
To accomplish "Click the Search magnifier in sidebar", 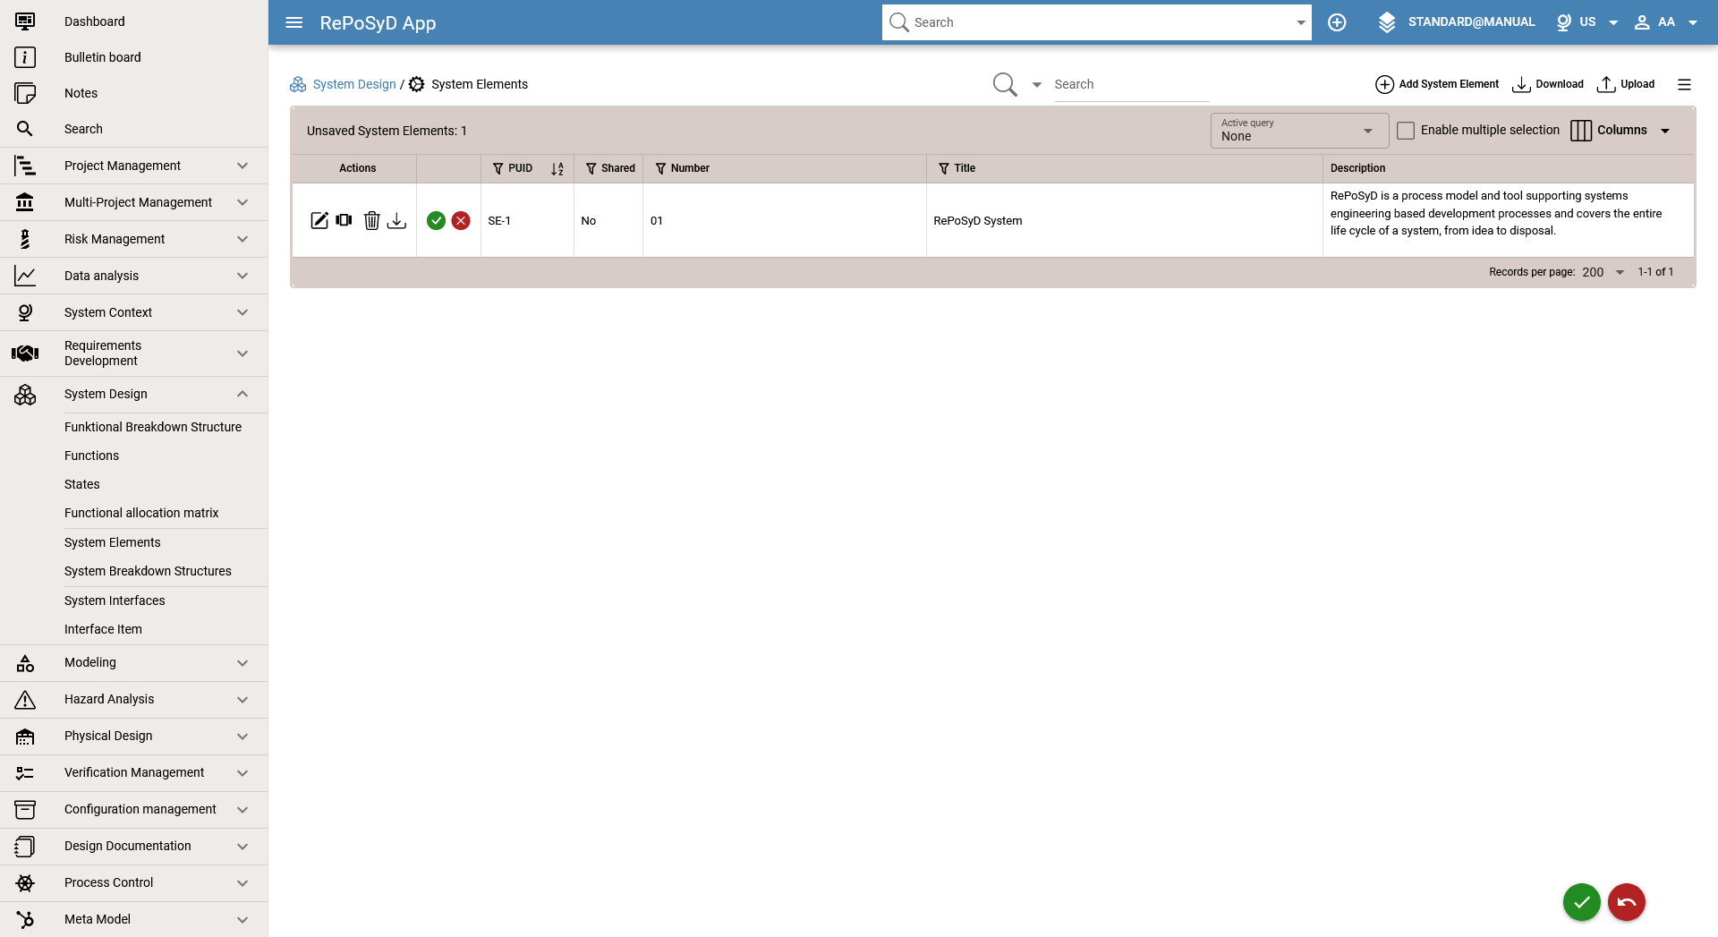I will point(25,129).
